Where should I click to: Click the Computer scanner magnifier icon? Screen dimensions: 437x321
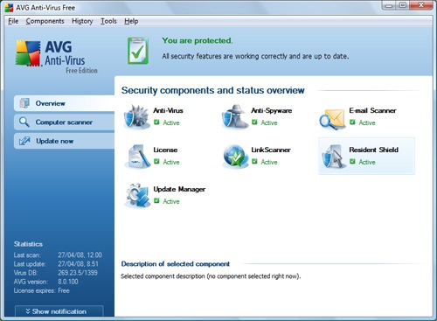pyautogui.click(x=24, y=122)
